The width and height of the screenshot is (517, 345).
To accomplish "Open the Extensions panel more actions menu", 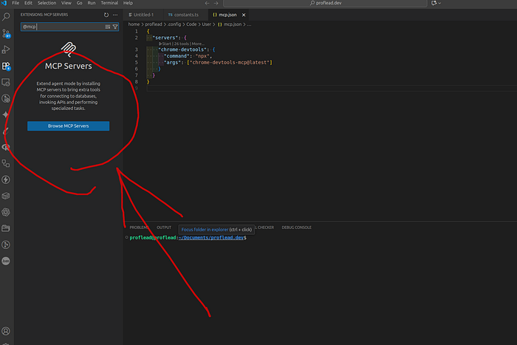I will click(115, 15).
